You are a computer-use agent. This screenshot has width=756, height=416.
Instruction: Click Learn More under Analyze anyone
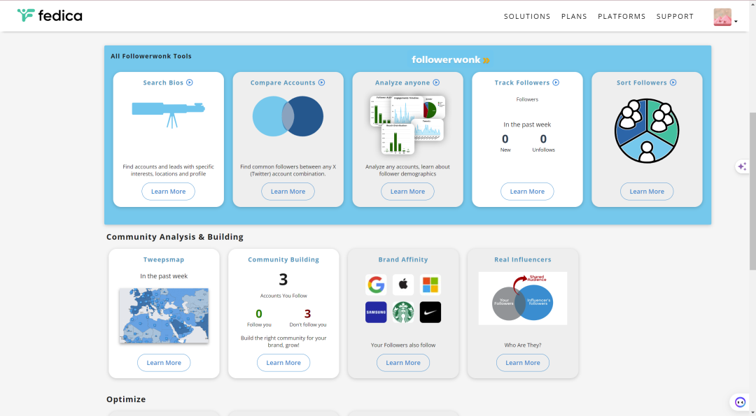tap(407, 191)
